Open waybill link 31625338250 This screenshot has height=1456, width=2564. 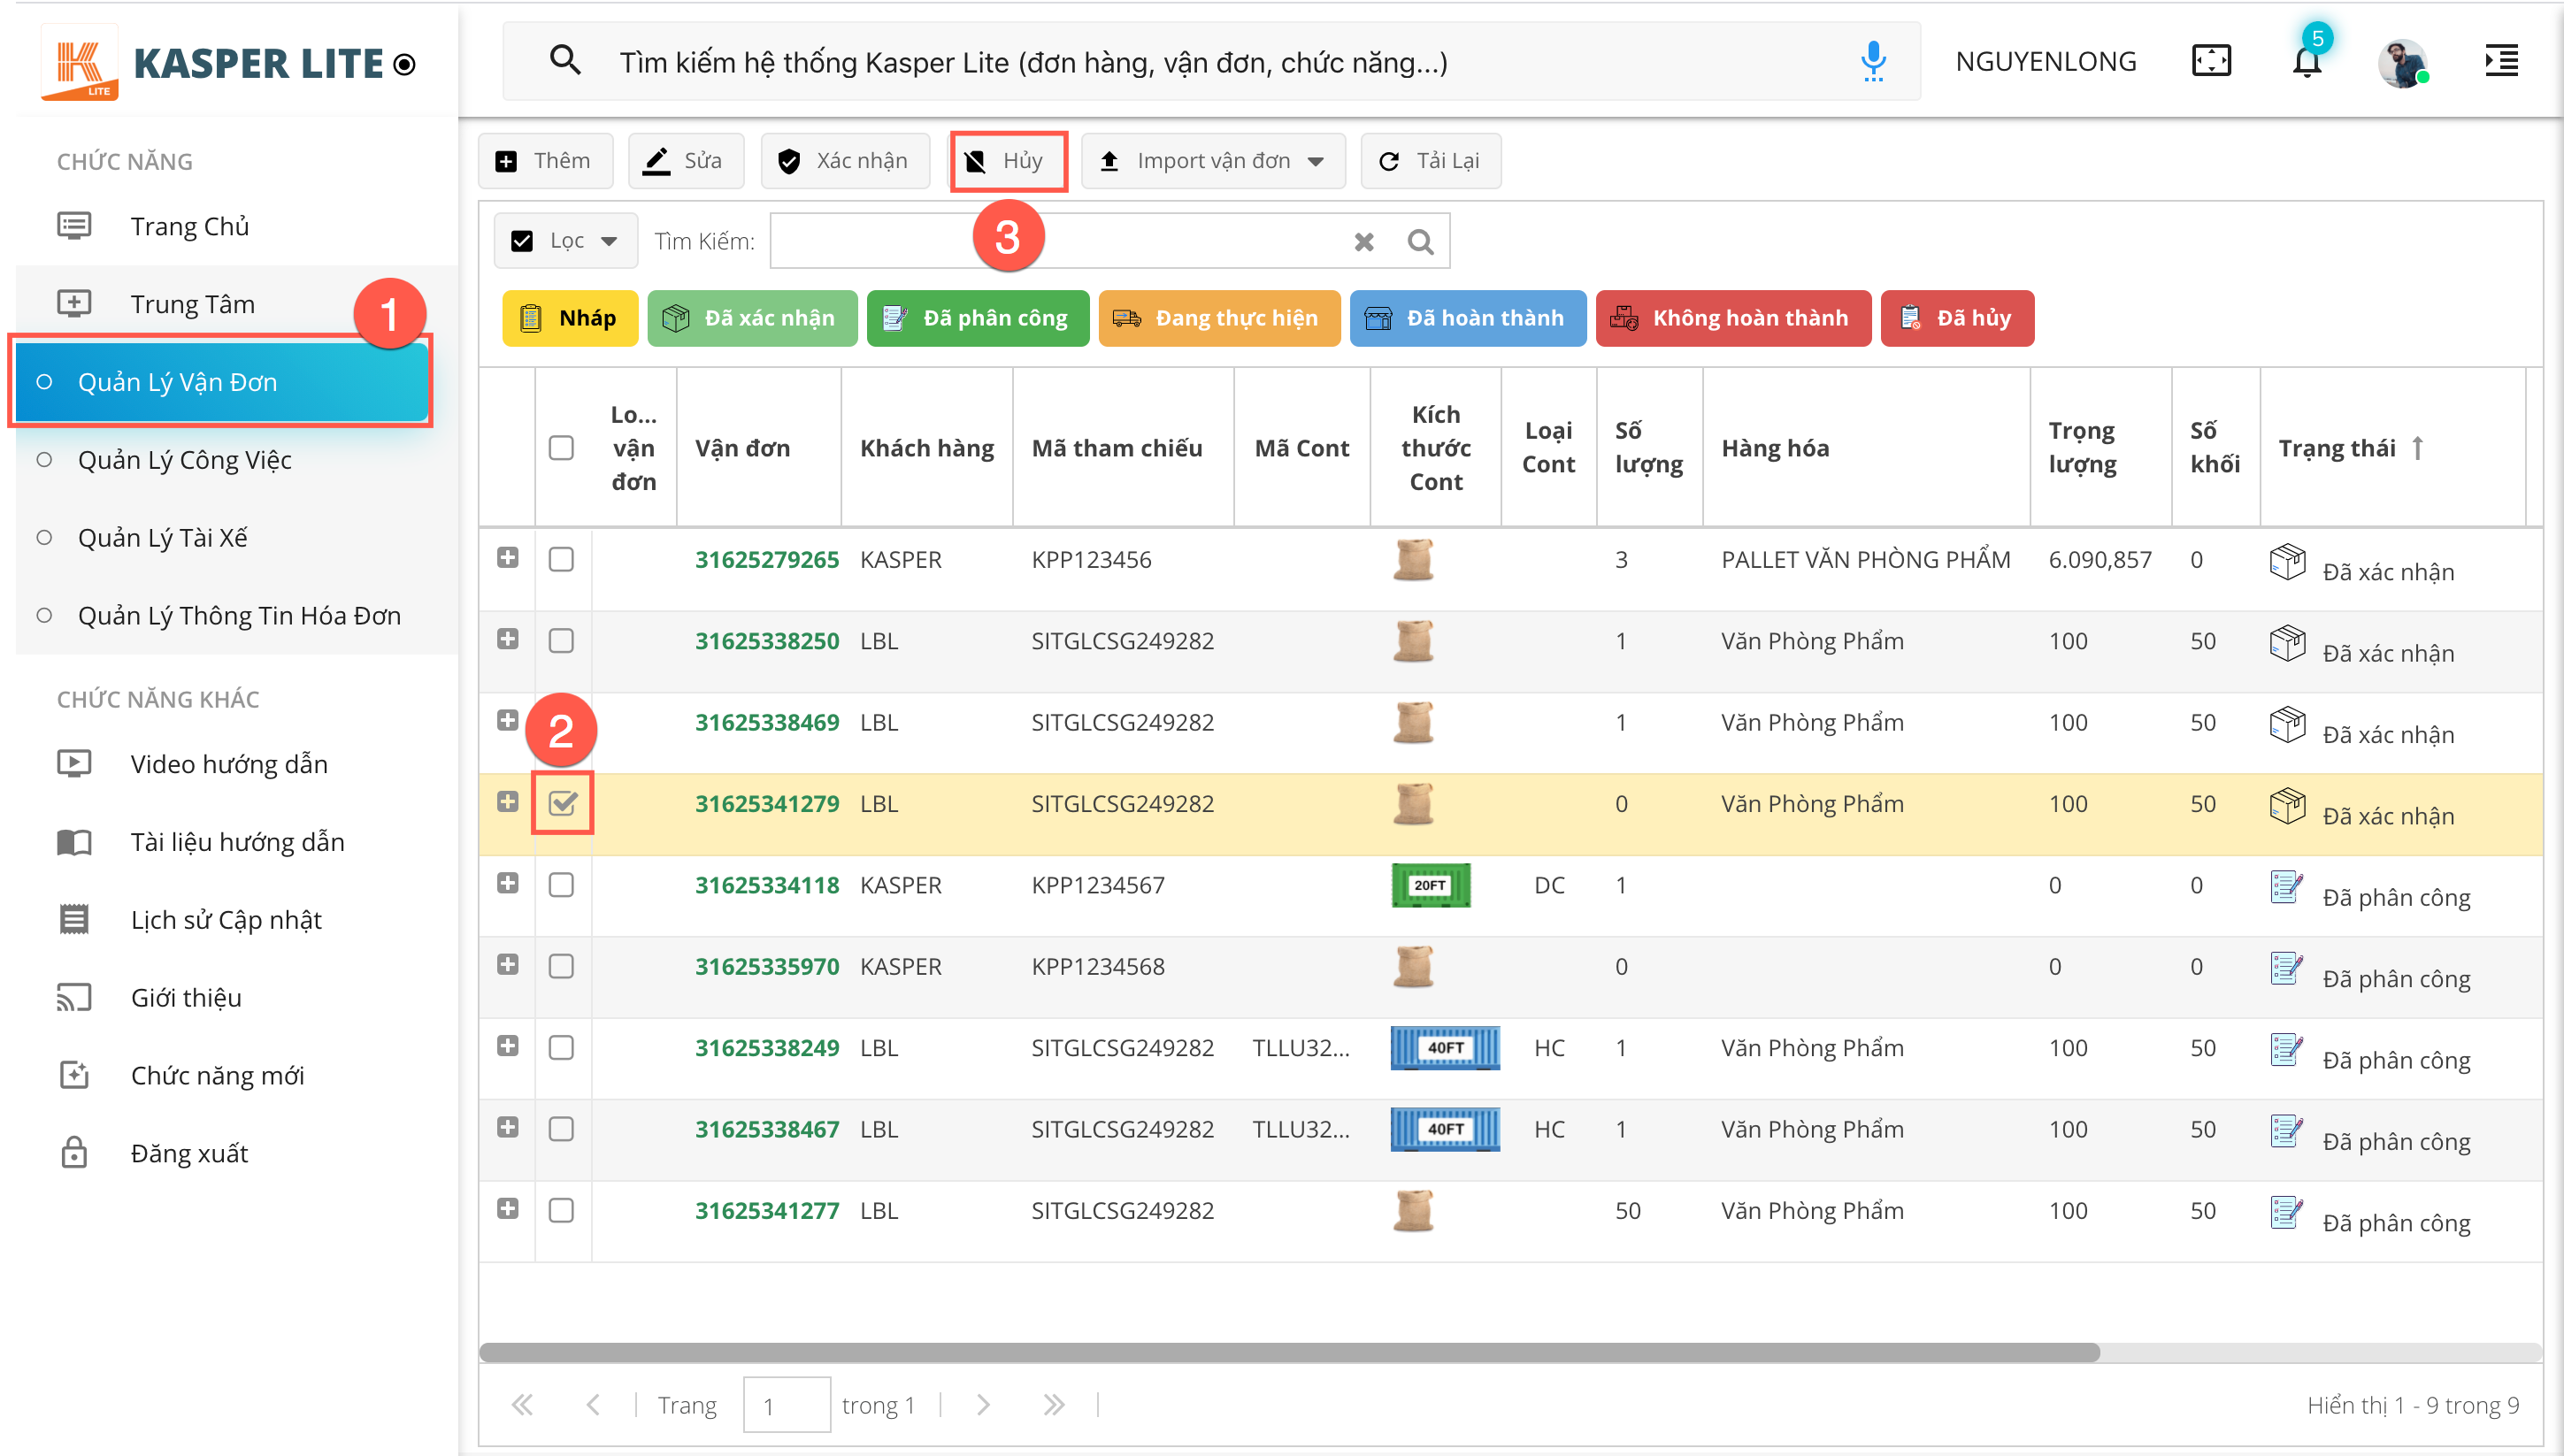pyautogui.click(x=766, y=641)
